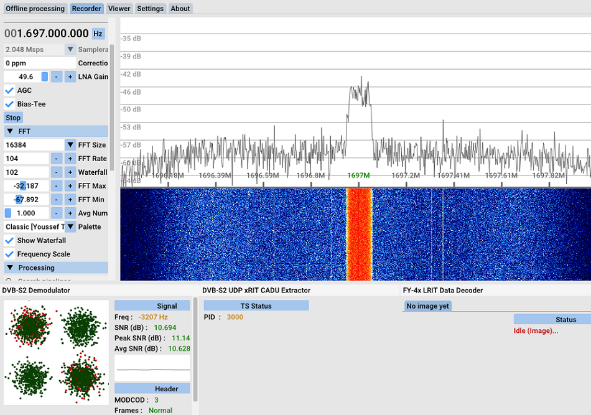Increase LNA Gain with plus button

[70, 77]
